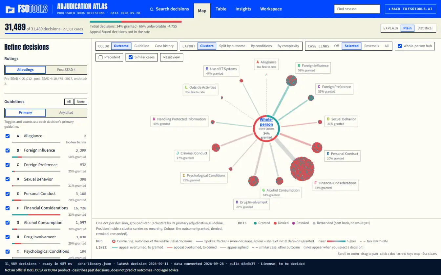
Task: Uncheck the Financial Considerations guideline checkbox
Action: [x=8, y=208]
